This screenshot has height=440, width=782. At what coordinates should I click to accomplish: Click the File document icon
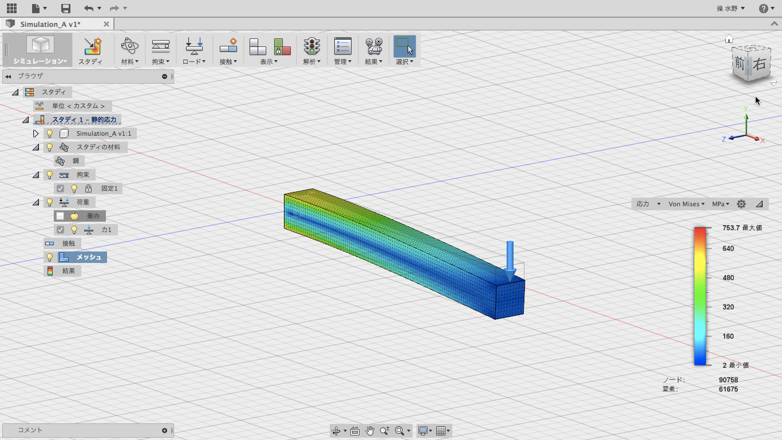pos(36,9)
